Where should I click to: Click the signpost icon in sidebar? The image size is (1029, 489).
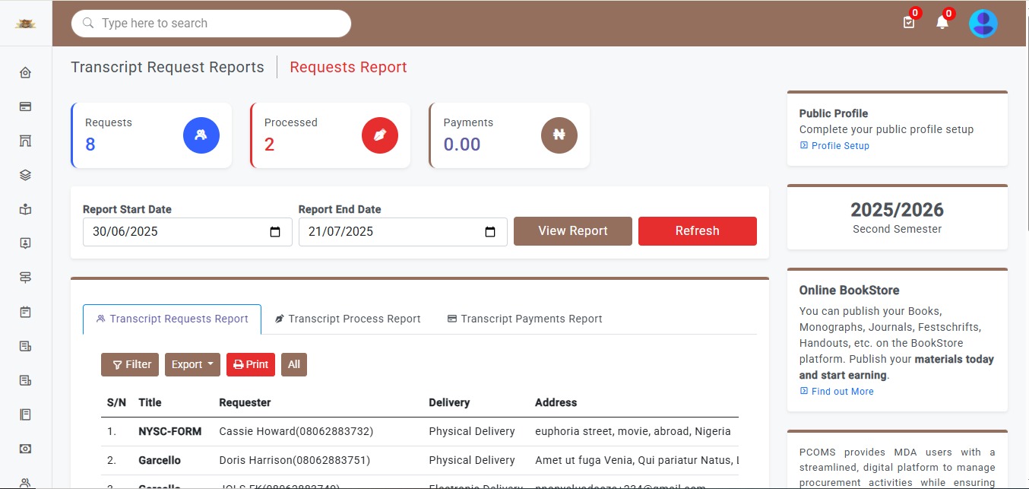pos(25,278)
